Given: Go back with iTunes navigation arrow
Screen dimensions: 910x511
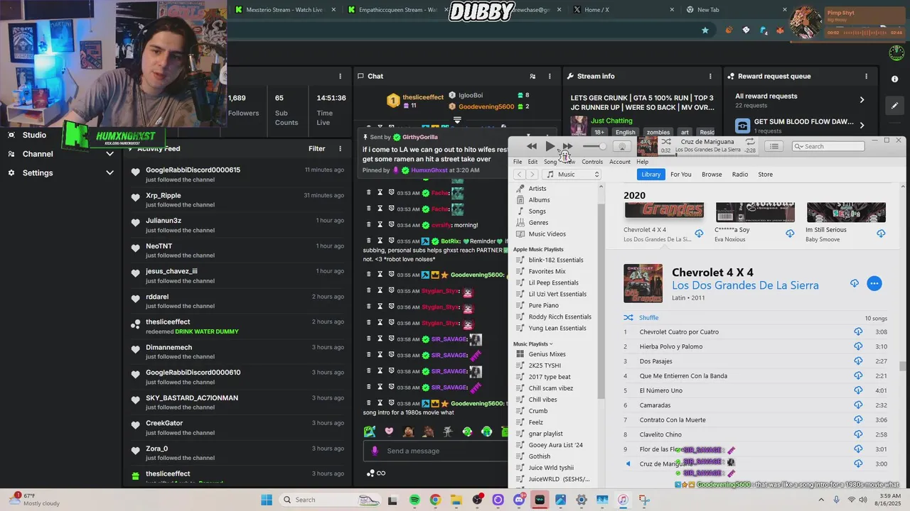Looking at the screenshot, I should 520,175.
